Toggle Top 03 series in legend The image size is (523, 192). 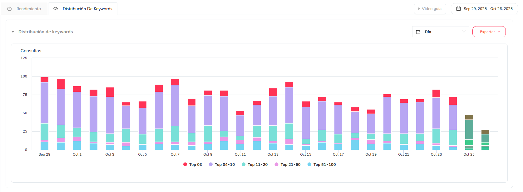coord(192,165)
